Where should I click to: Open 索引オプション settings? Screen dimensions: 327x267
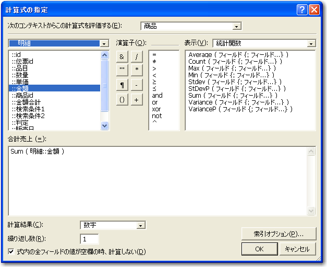[279, 234]
